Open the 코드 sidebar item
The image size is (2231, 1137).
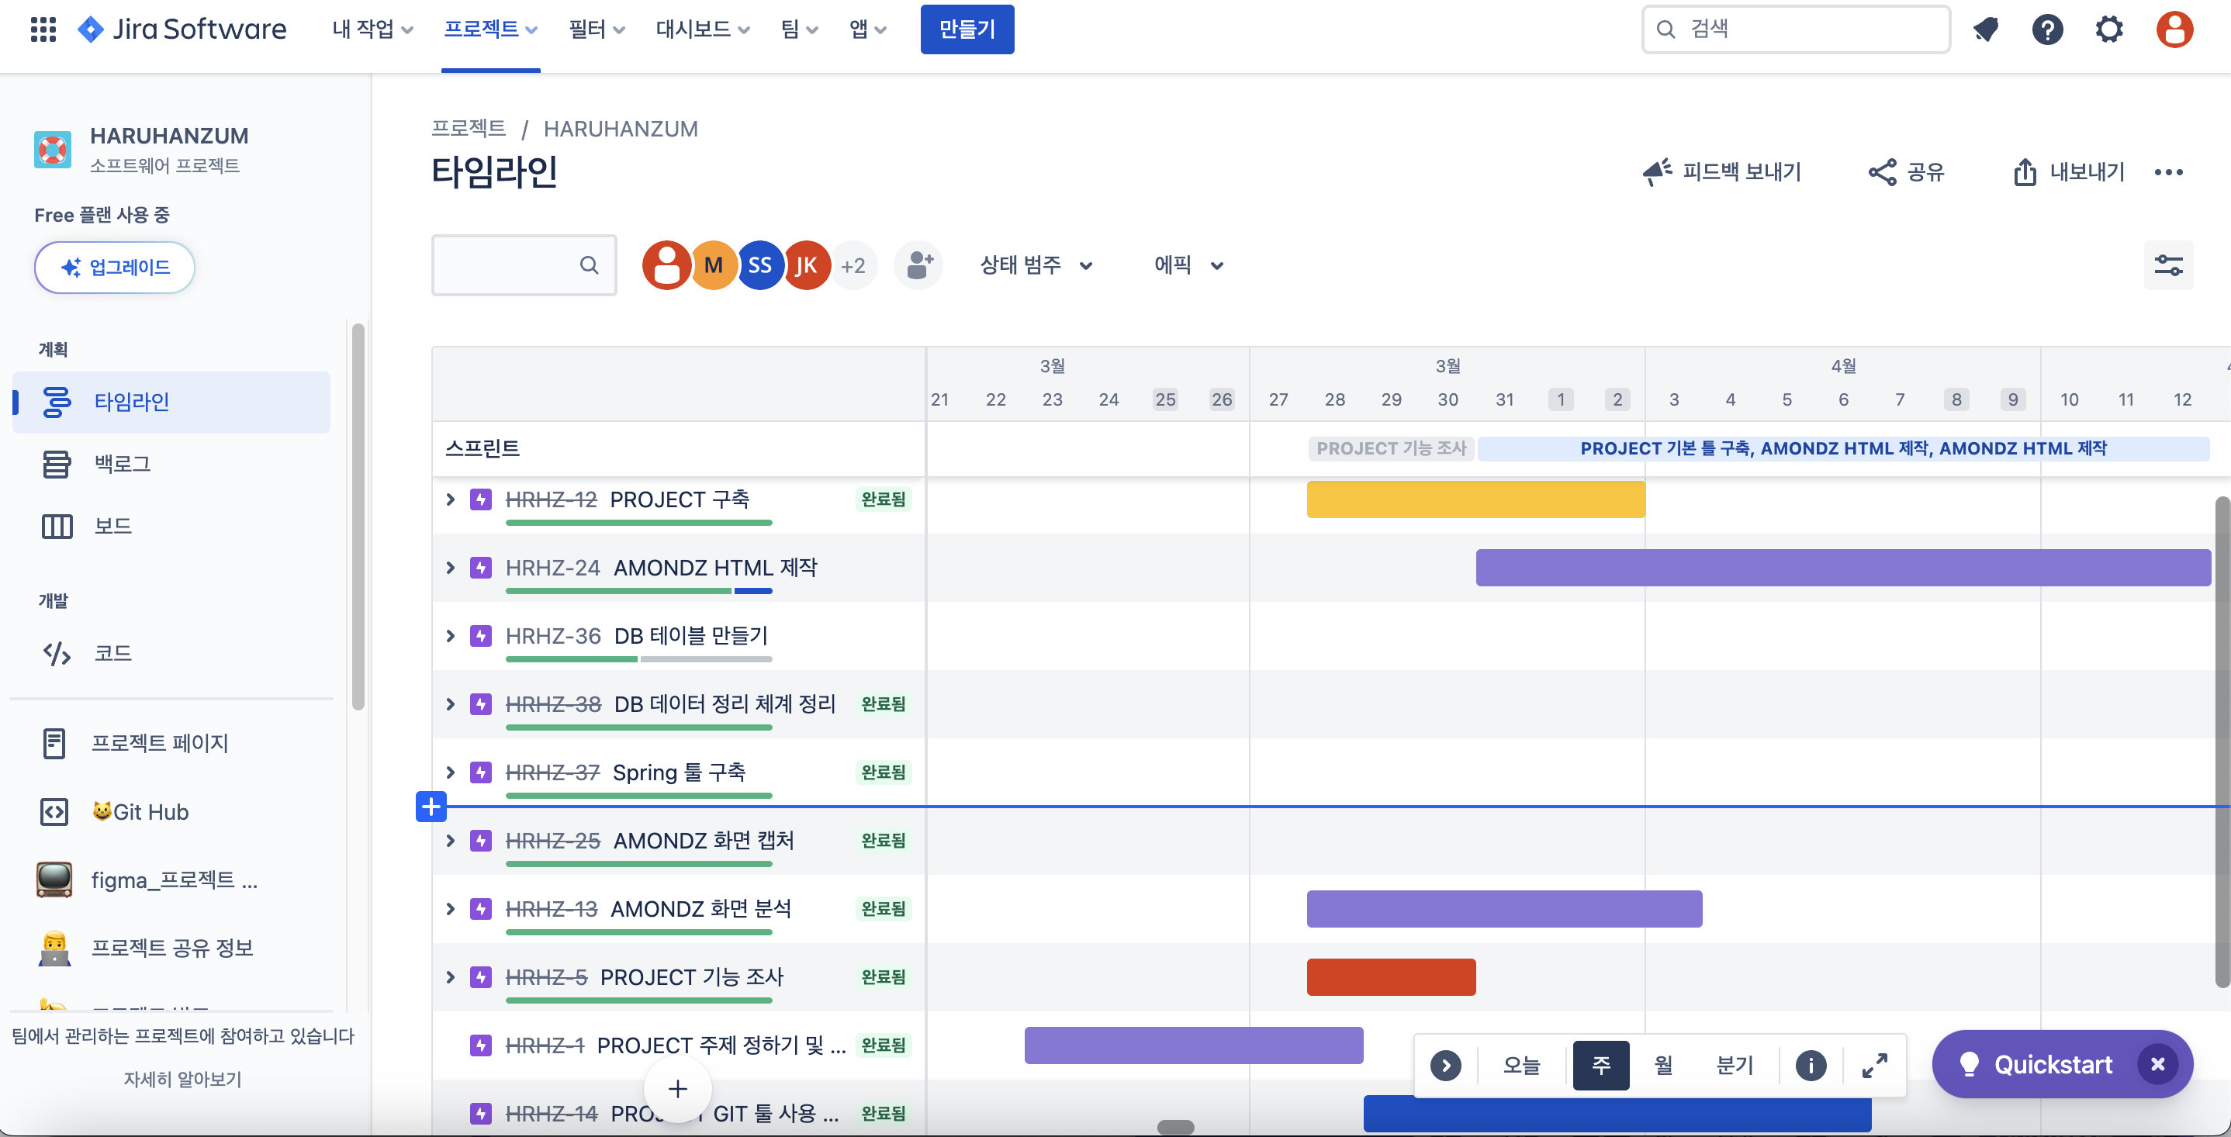(x=112, y=653)
